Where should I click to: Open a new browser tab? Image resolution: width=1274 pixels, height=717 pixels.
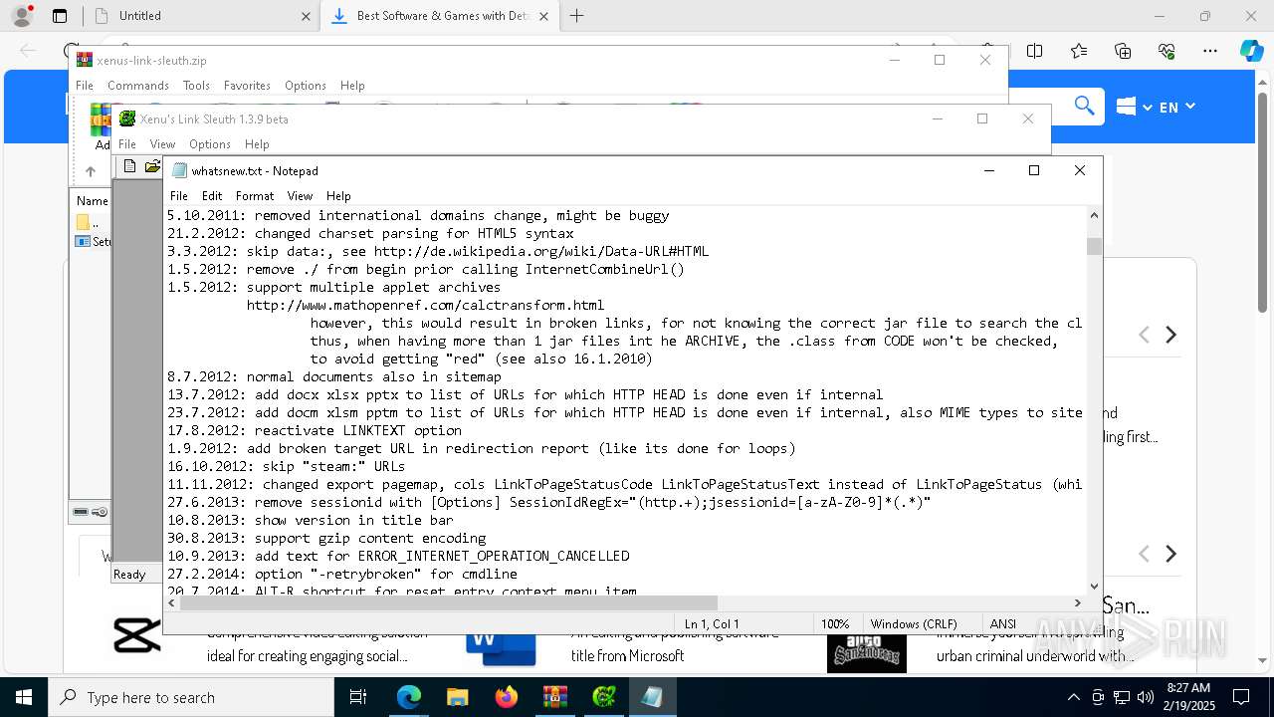point(576,16)
